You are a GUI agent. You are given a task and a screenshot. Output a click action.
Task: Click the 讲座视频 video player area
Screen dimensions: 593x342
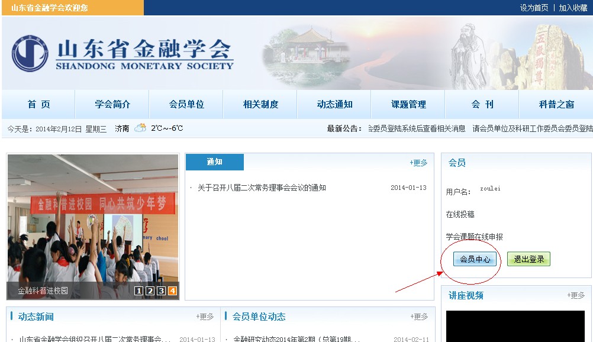[x=515, y=327]
